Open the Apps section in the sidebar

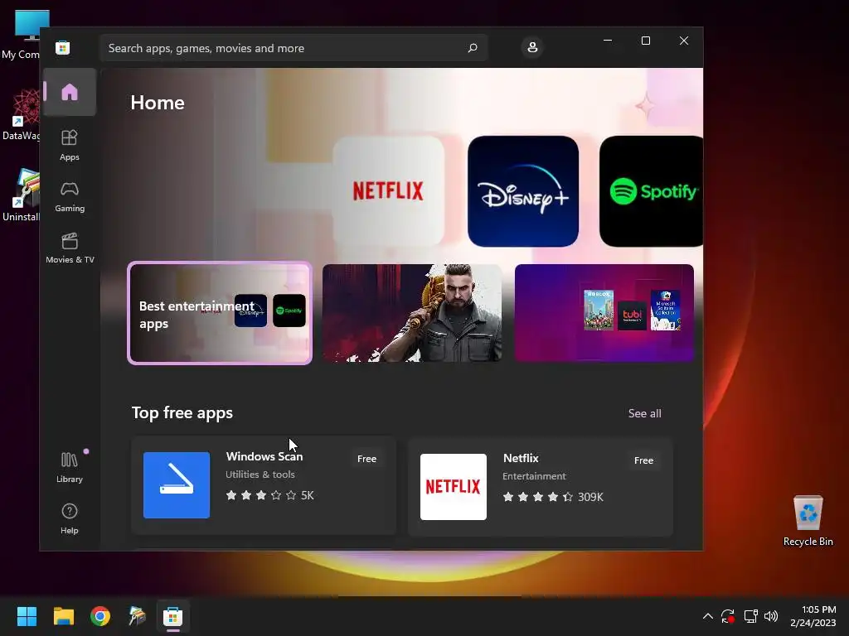[x=70, y=145]
